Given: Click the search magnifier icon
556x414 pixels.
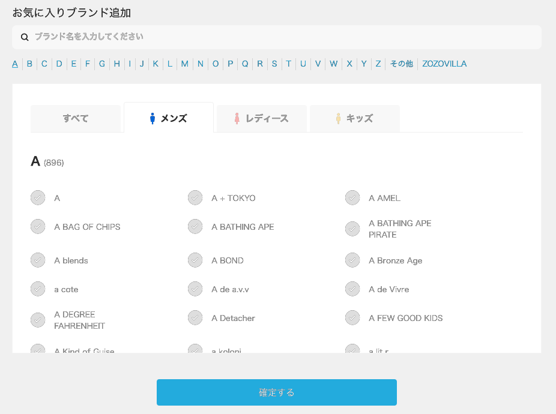Looking at the screenshot, I should pyautogui.click(x=25, y=37).
